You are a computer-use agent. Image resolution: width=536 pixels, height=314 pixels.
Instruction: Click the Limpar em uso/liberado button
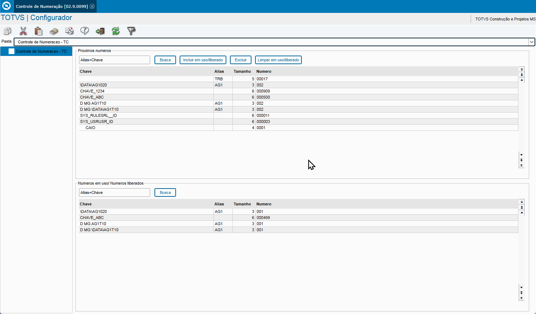click(x=278, y=60)
